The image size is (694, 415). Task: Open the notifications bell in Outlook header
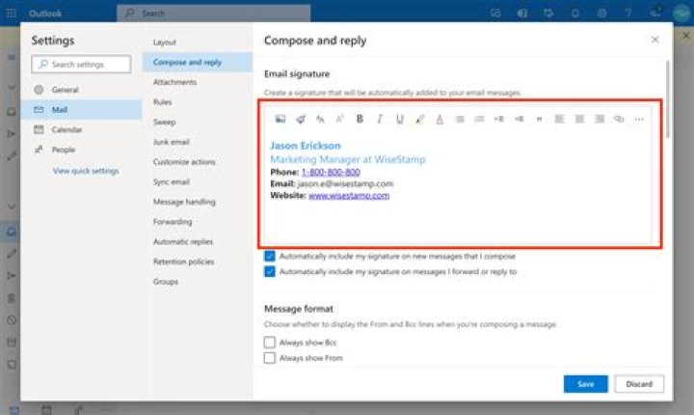pyautogui.click(x=574, y=14)
